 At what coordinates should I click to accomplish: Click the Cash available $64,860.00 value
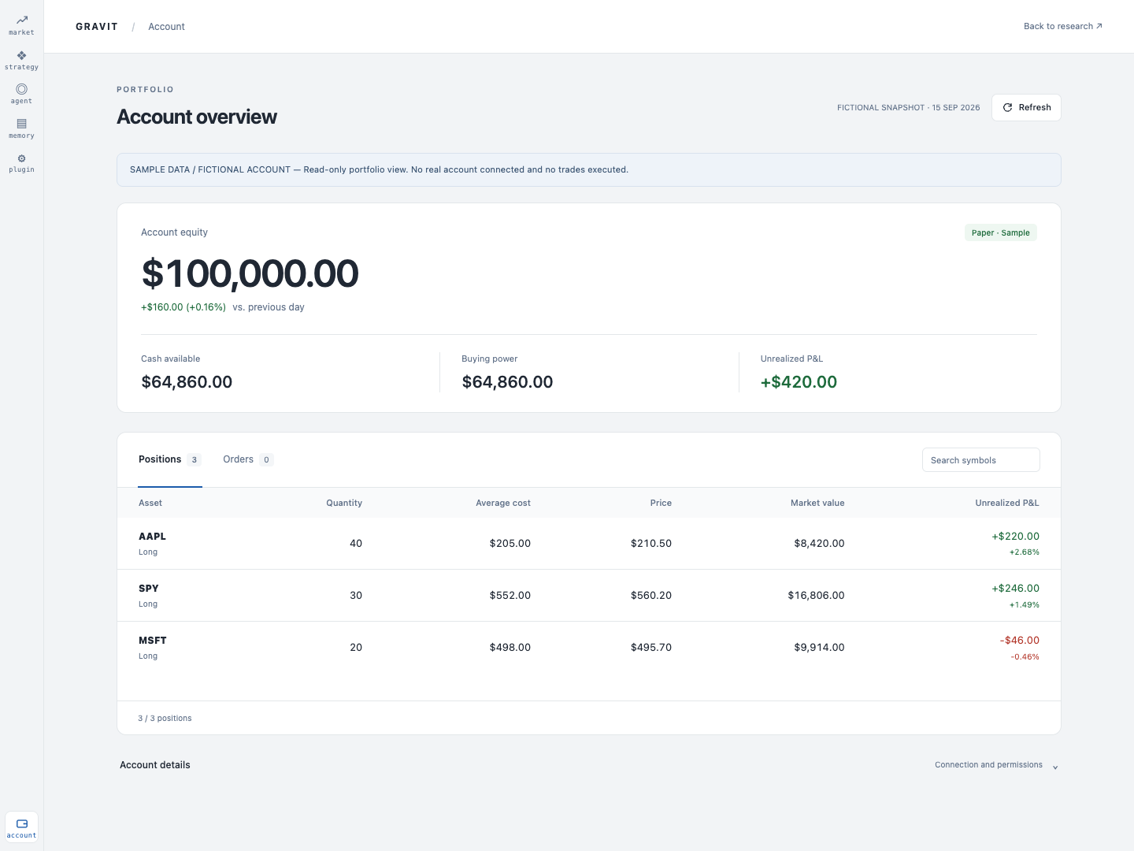pyautogui.click(x=187, y=382)
